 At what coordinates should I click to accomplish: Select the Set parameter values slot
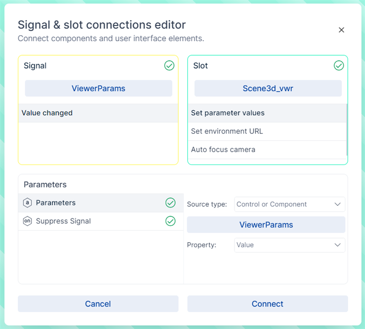266,113
